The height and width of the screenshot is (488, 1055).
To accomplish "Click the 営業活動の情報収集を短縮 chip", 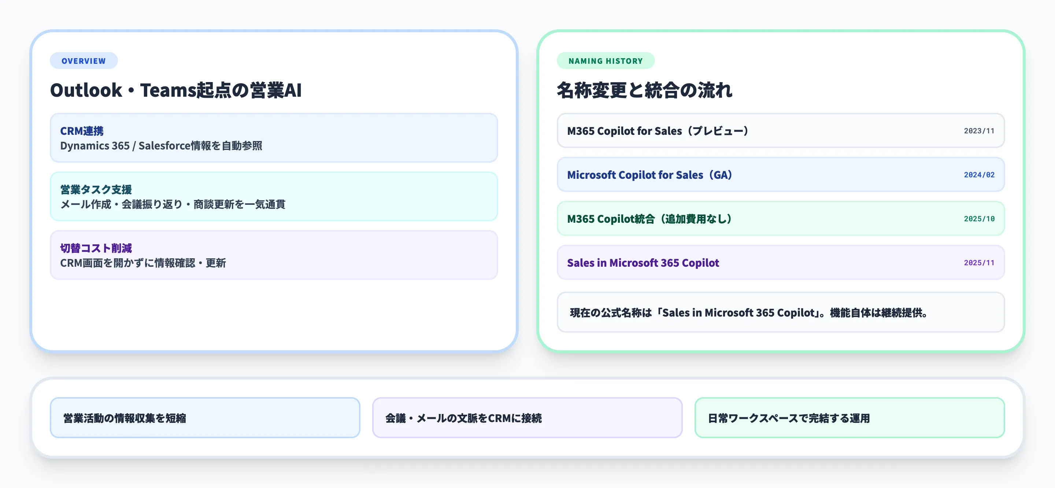I will 204,418.
